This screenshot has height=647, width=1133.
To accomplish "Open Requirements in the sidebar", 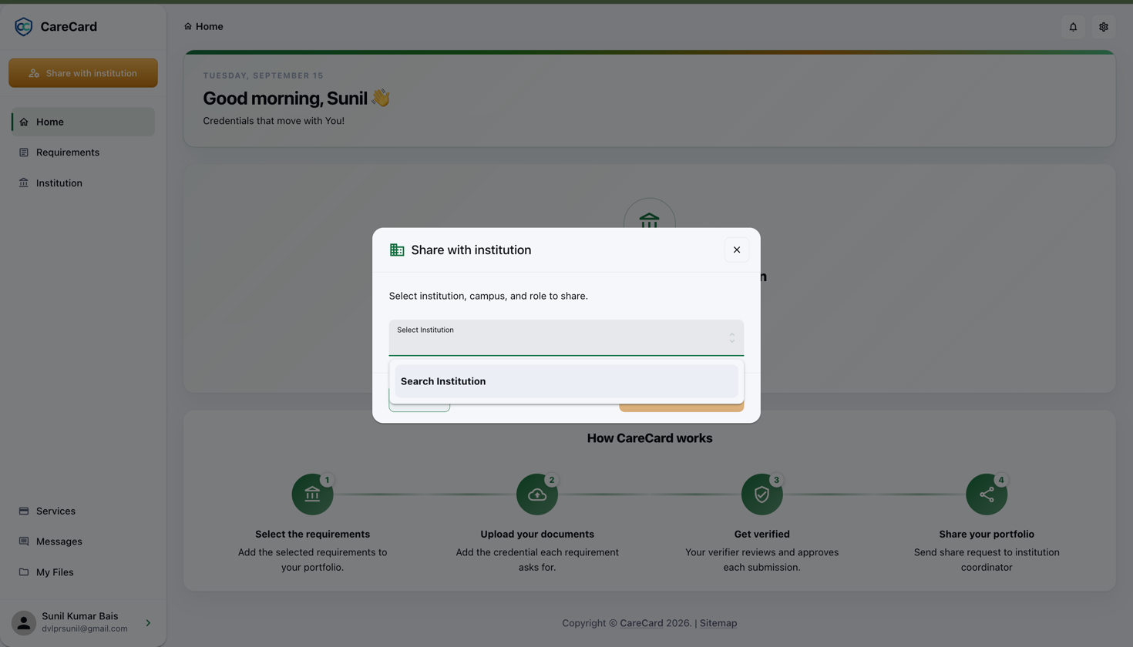I will coord(83,153).
